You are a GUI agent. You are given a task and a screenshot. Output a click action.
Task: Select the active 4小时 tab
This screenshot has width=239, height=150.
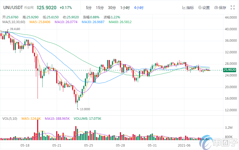[x=138, y=8]
